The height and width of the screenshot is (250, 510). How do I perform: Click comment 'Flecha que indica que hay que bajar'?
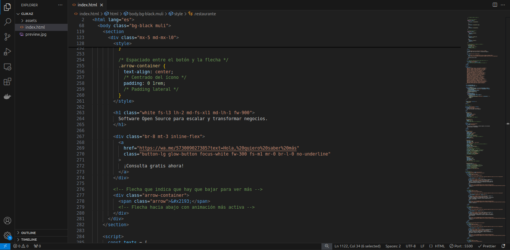tap(188, 189)
